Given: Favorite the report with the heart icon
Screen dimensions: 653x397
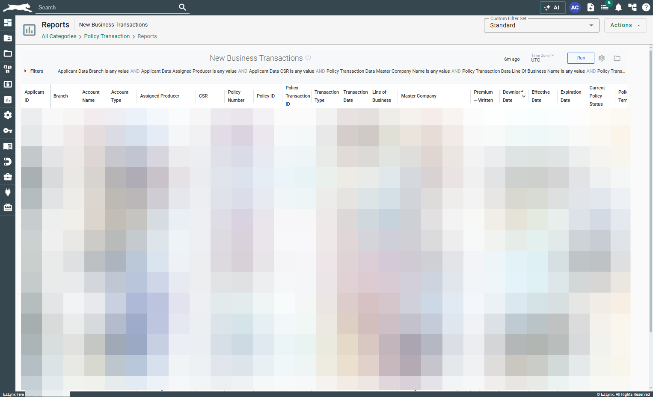Looking at the screenshot, I should pyautogui.click(x=308, y=58).
